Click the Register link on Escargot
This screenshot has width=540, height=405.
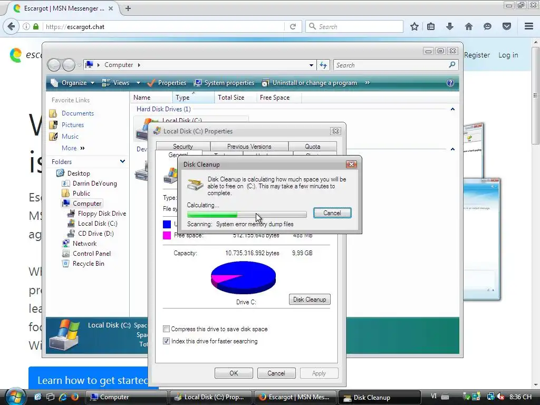click(x=477, y=55)
